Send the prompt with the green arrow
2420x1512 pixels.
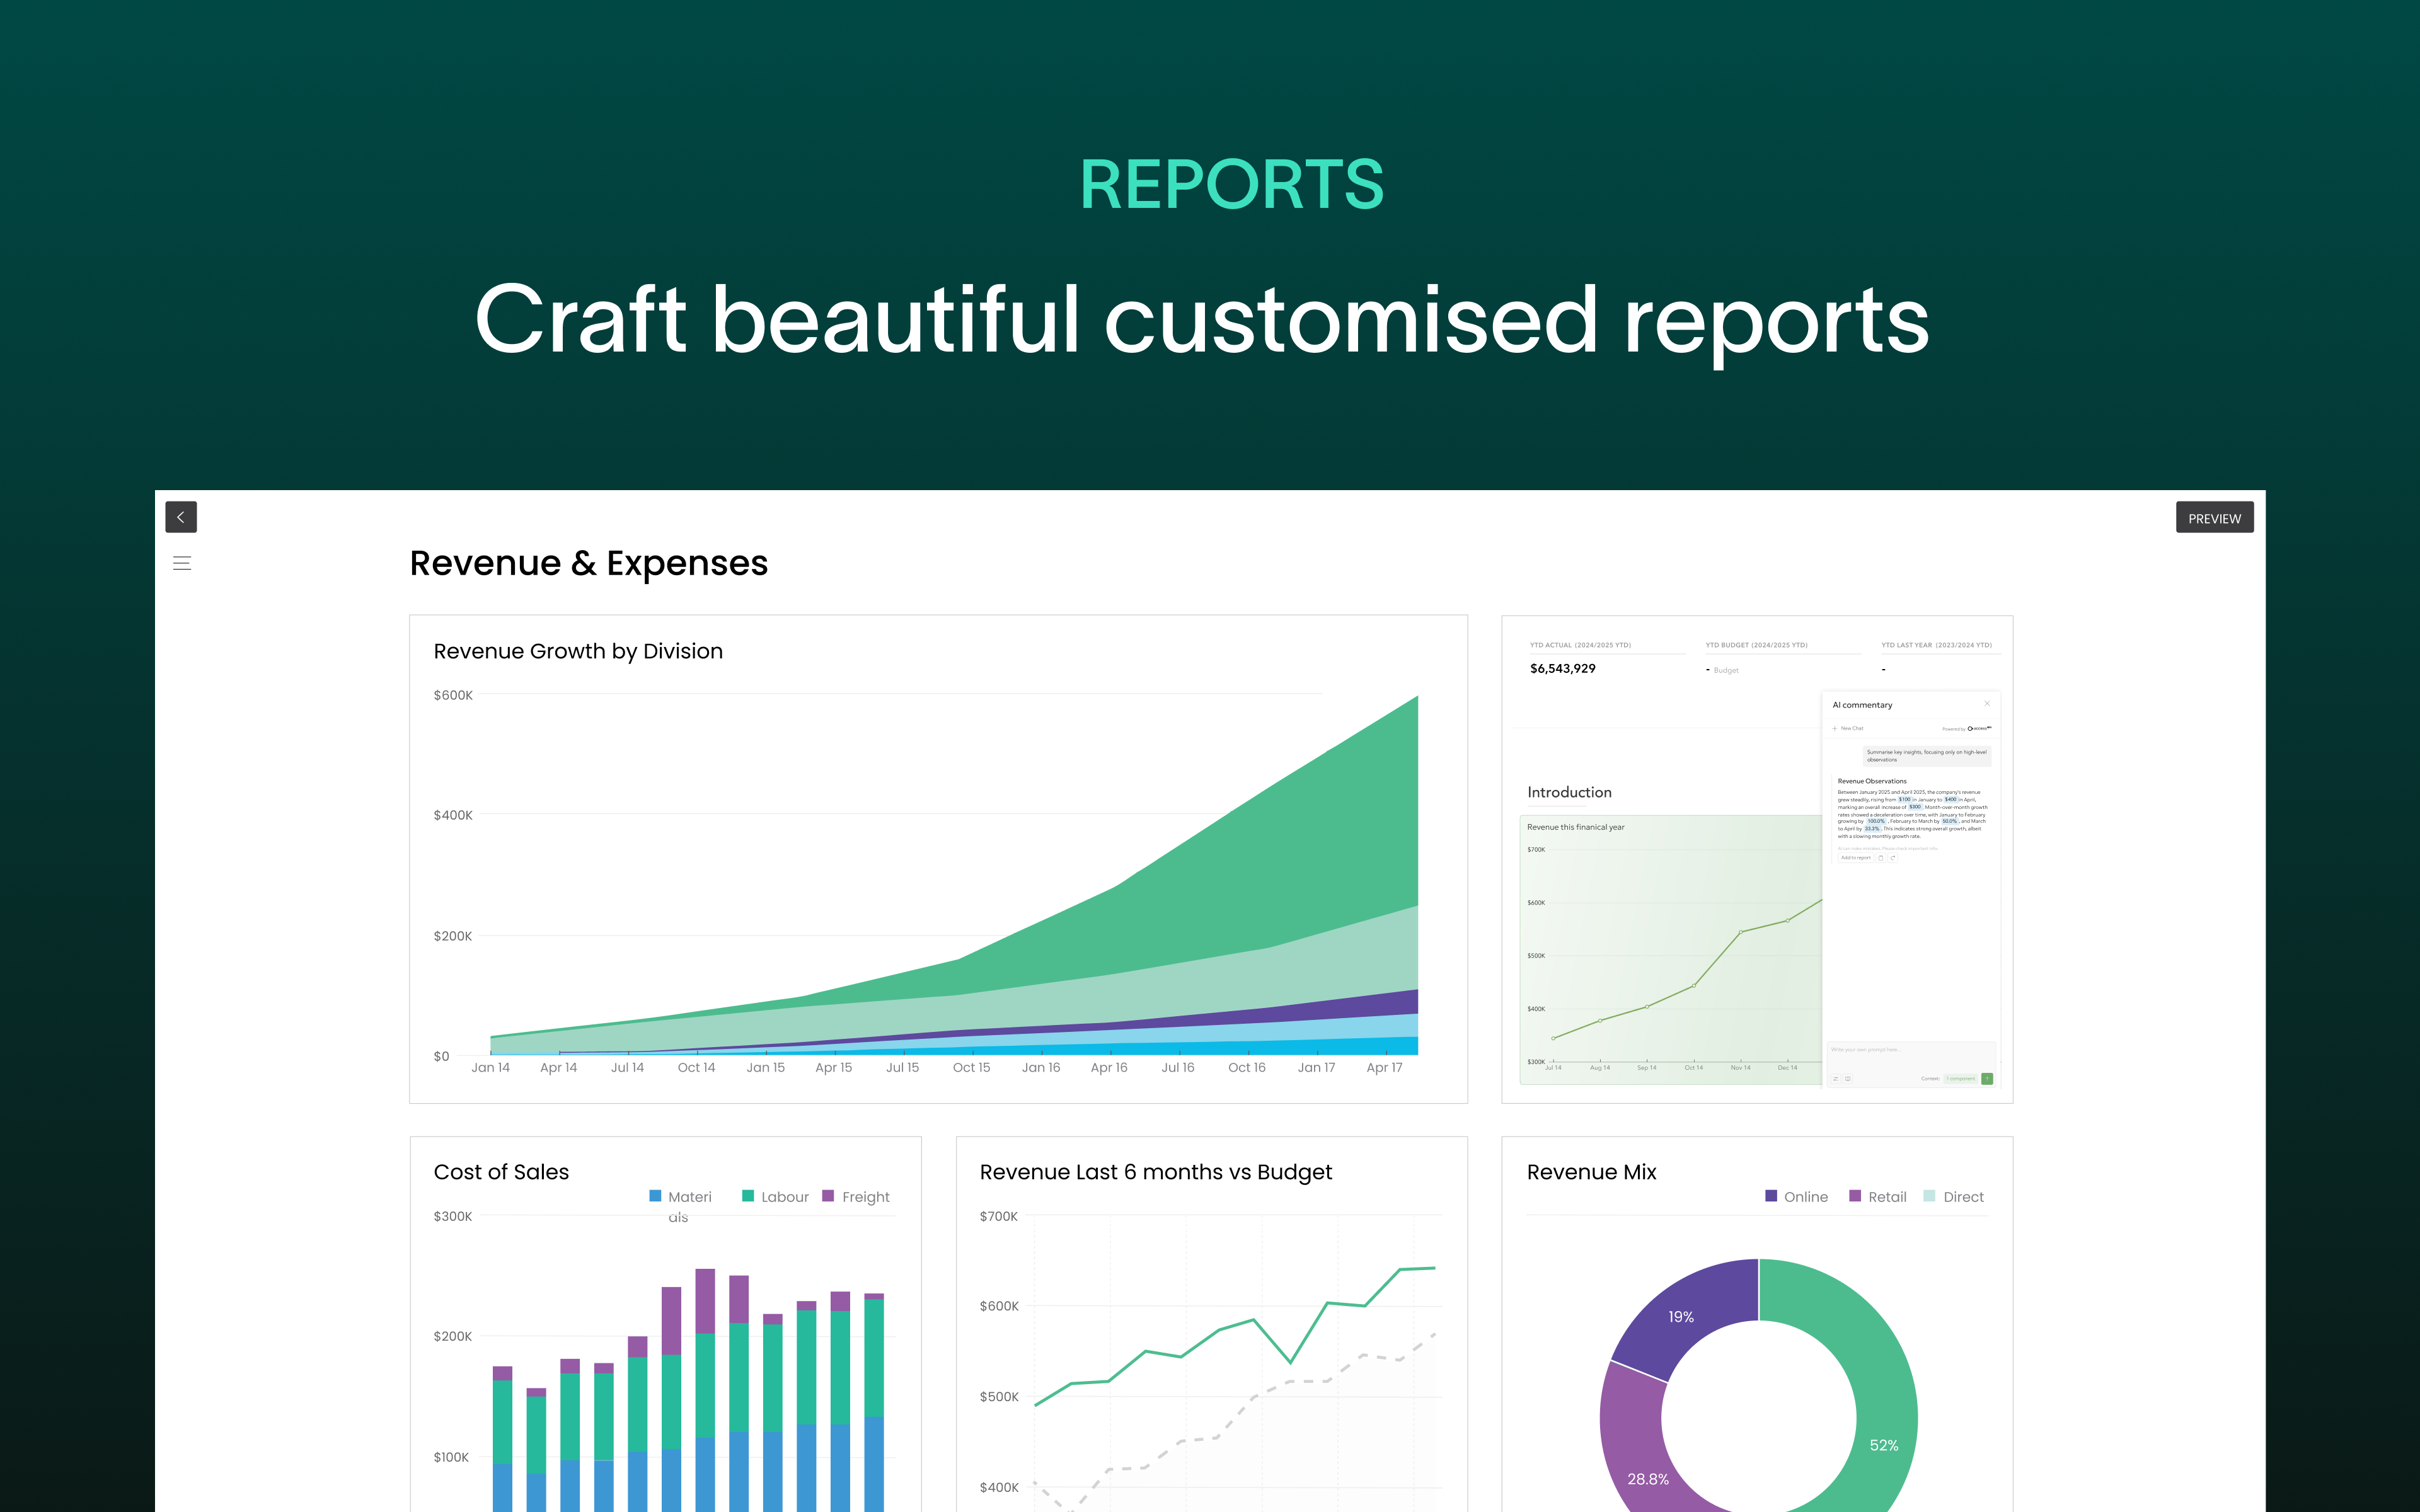(1988, 1079)
